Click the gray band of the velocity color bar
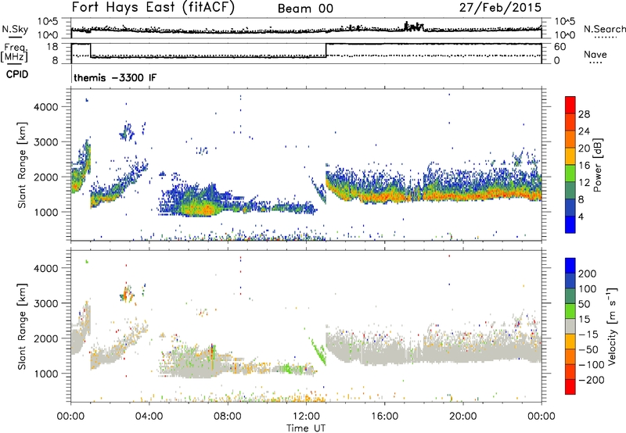The height and width of the screenshot is (433, 626). (570, 326)
